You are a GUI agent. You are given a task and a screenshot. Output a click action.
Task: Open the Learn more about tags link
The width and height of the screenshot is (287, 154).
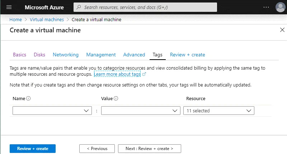pos(117,74)
